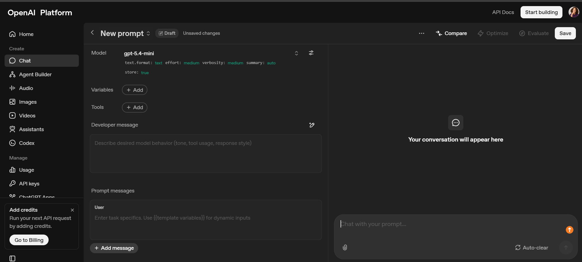Open the user profile avatar
582x262 pixels.
(x=574, y=12)
